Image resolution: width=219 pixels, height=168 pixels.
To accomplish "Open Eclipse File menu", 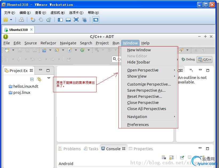I will tap(7, 43).
